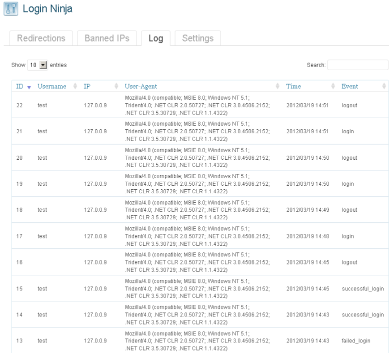Select ID cell 16
Viewport: 389px width, 353px height.
coord(19,262)
